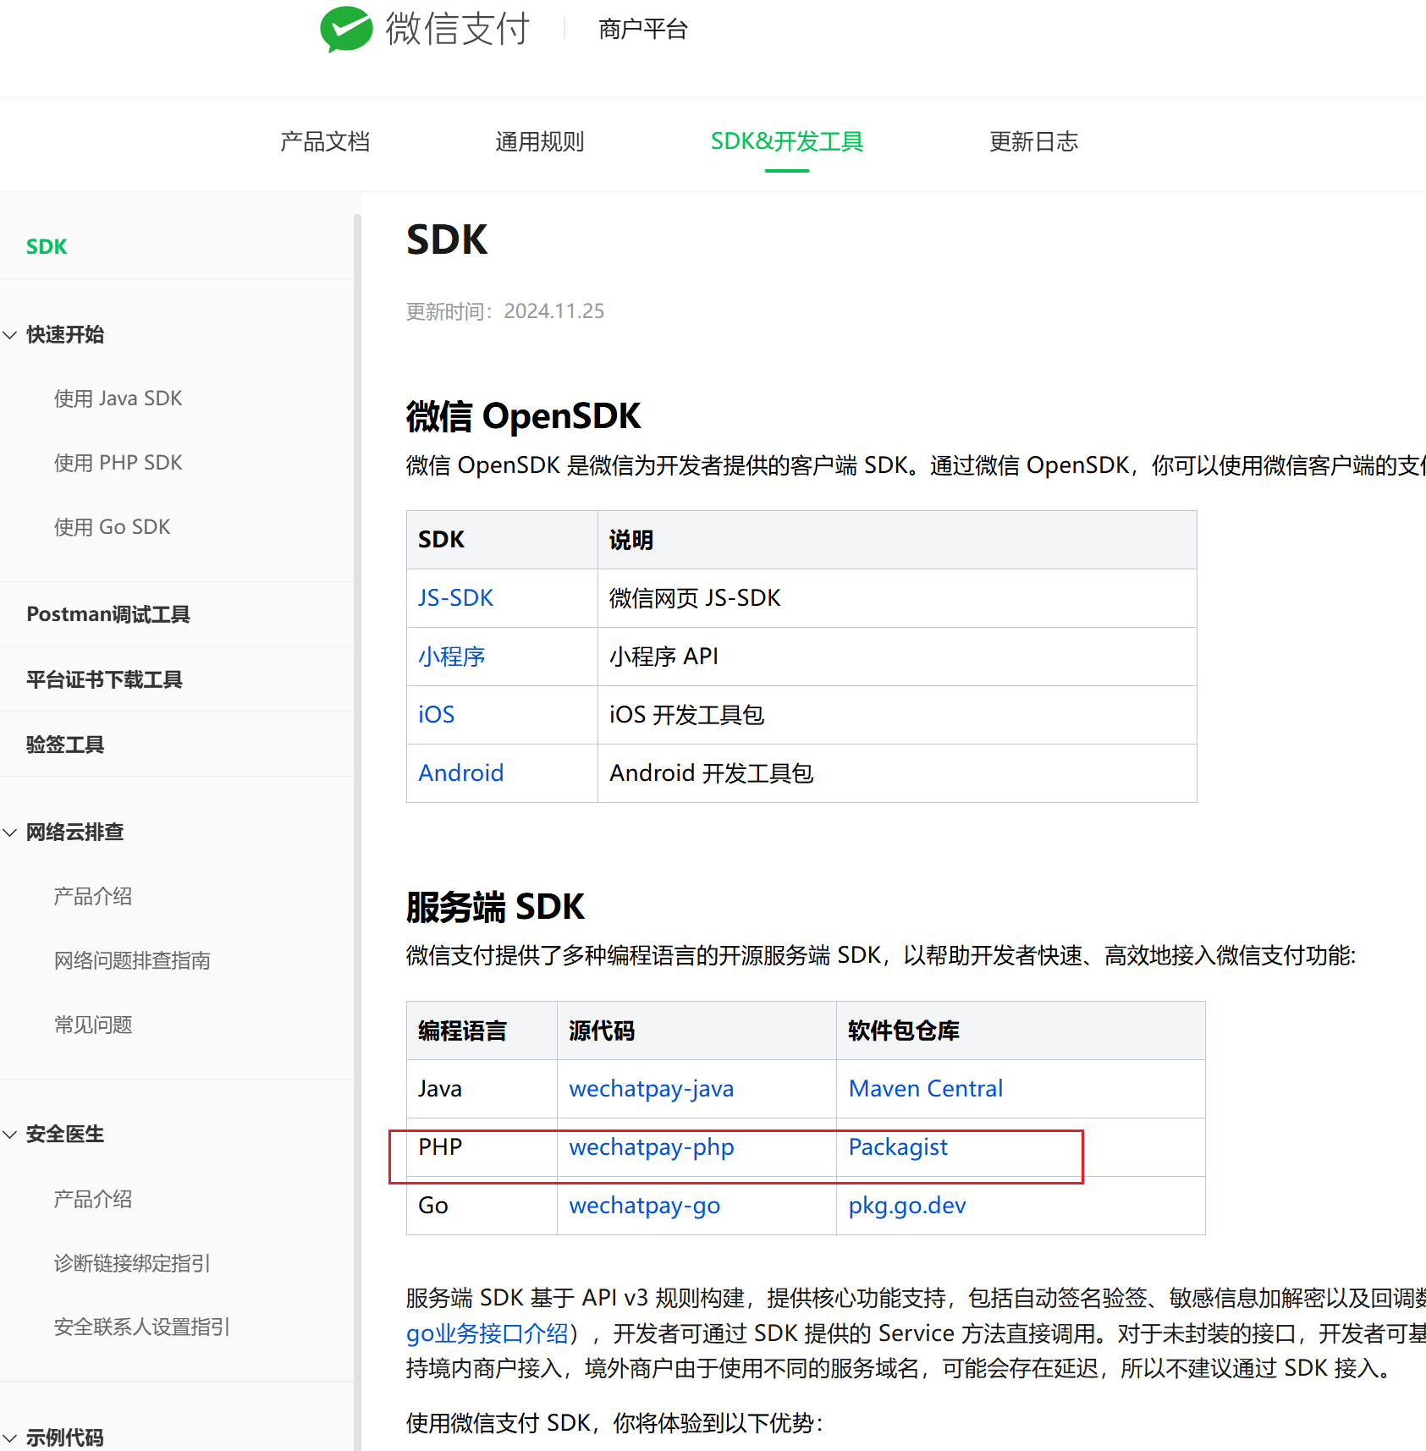This screenshot has height=1451, width=1426.
Task: Open the iOS SDK link
Action: pos(437,715)
